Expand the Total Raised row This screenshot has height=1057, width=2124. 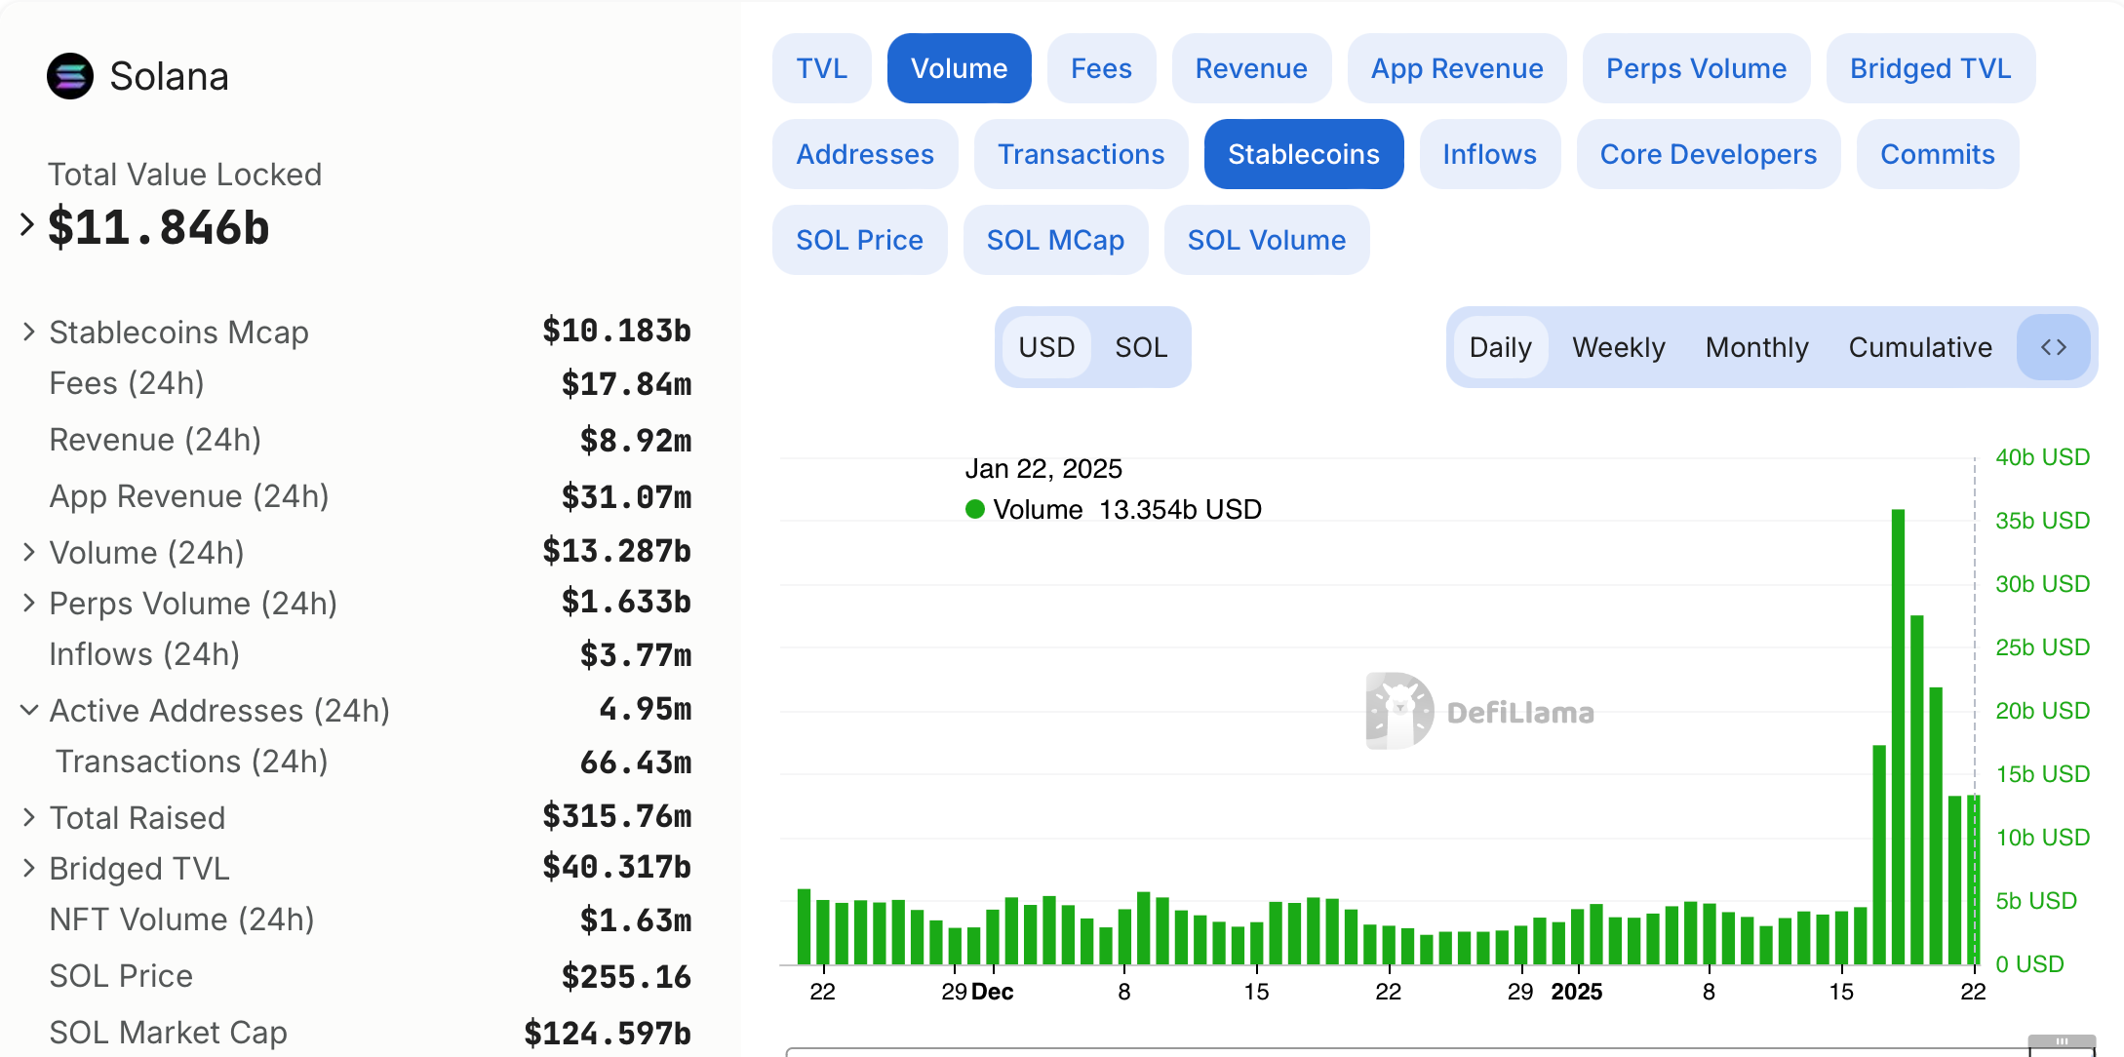pyautogui.click(x=29, y=817)
